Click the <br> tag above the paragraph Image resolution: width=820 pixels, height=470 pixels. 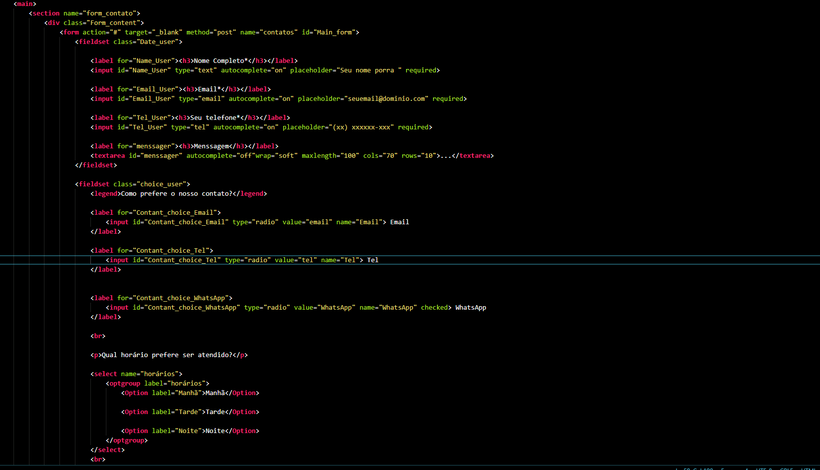98,336
